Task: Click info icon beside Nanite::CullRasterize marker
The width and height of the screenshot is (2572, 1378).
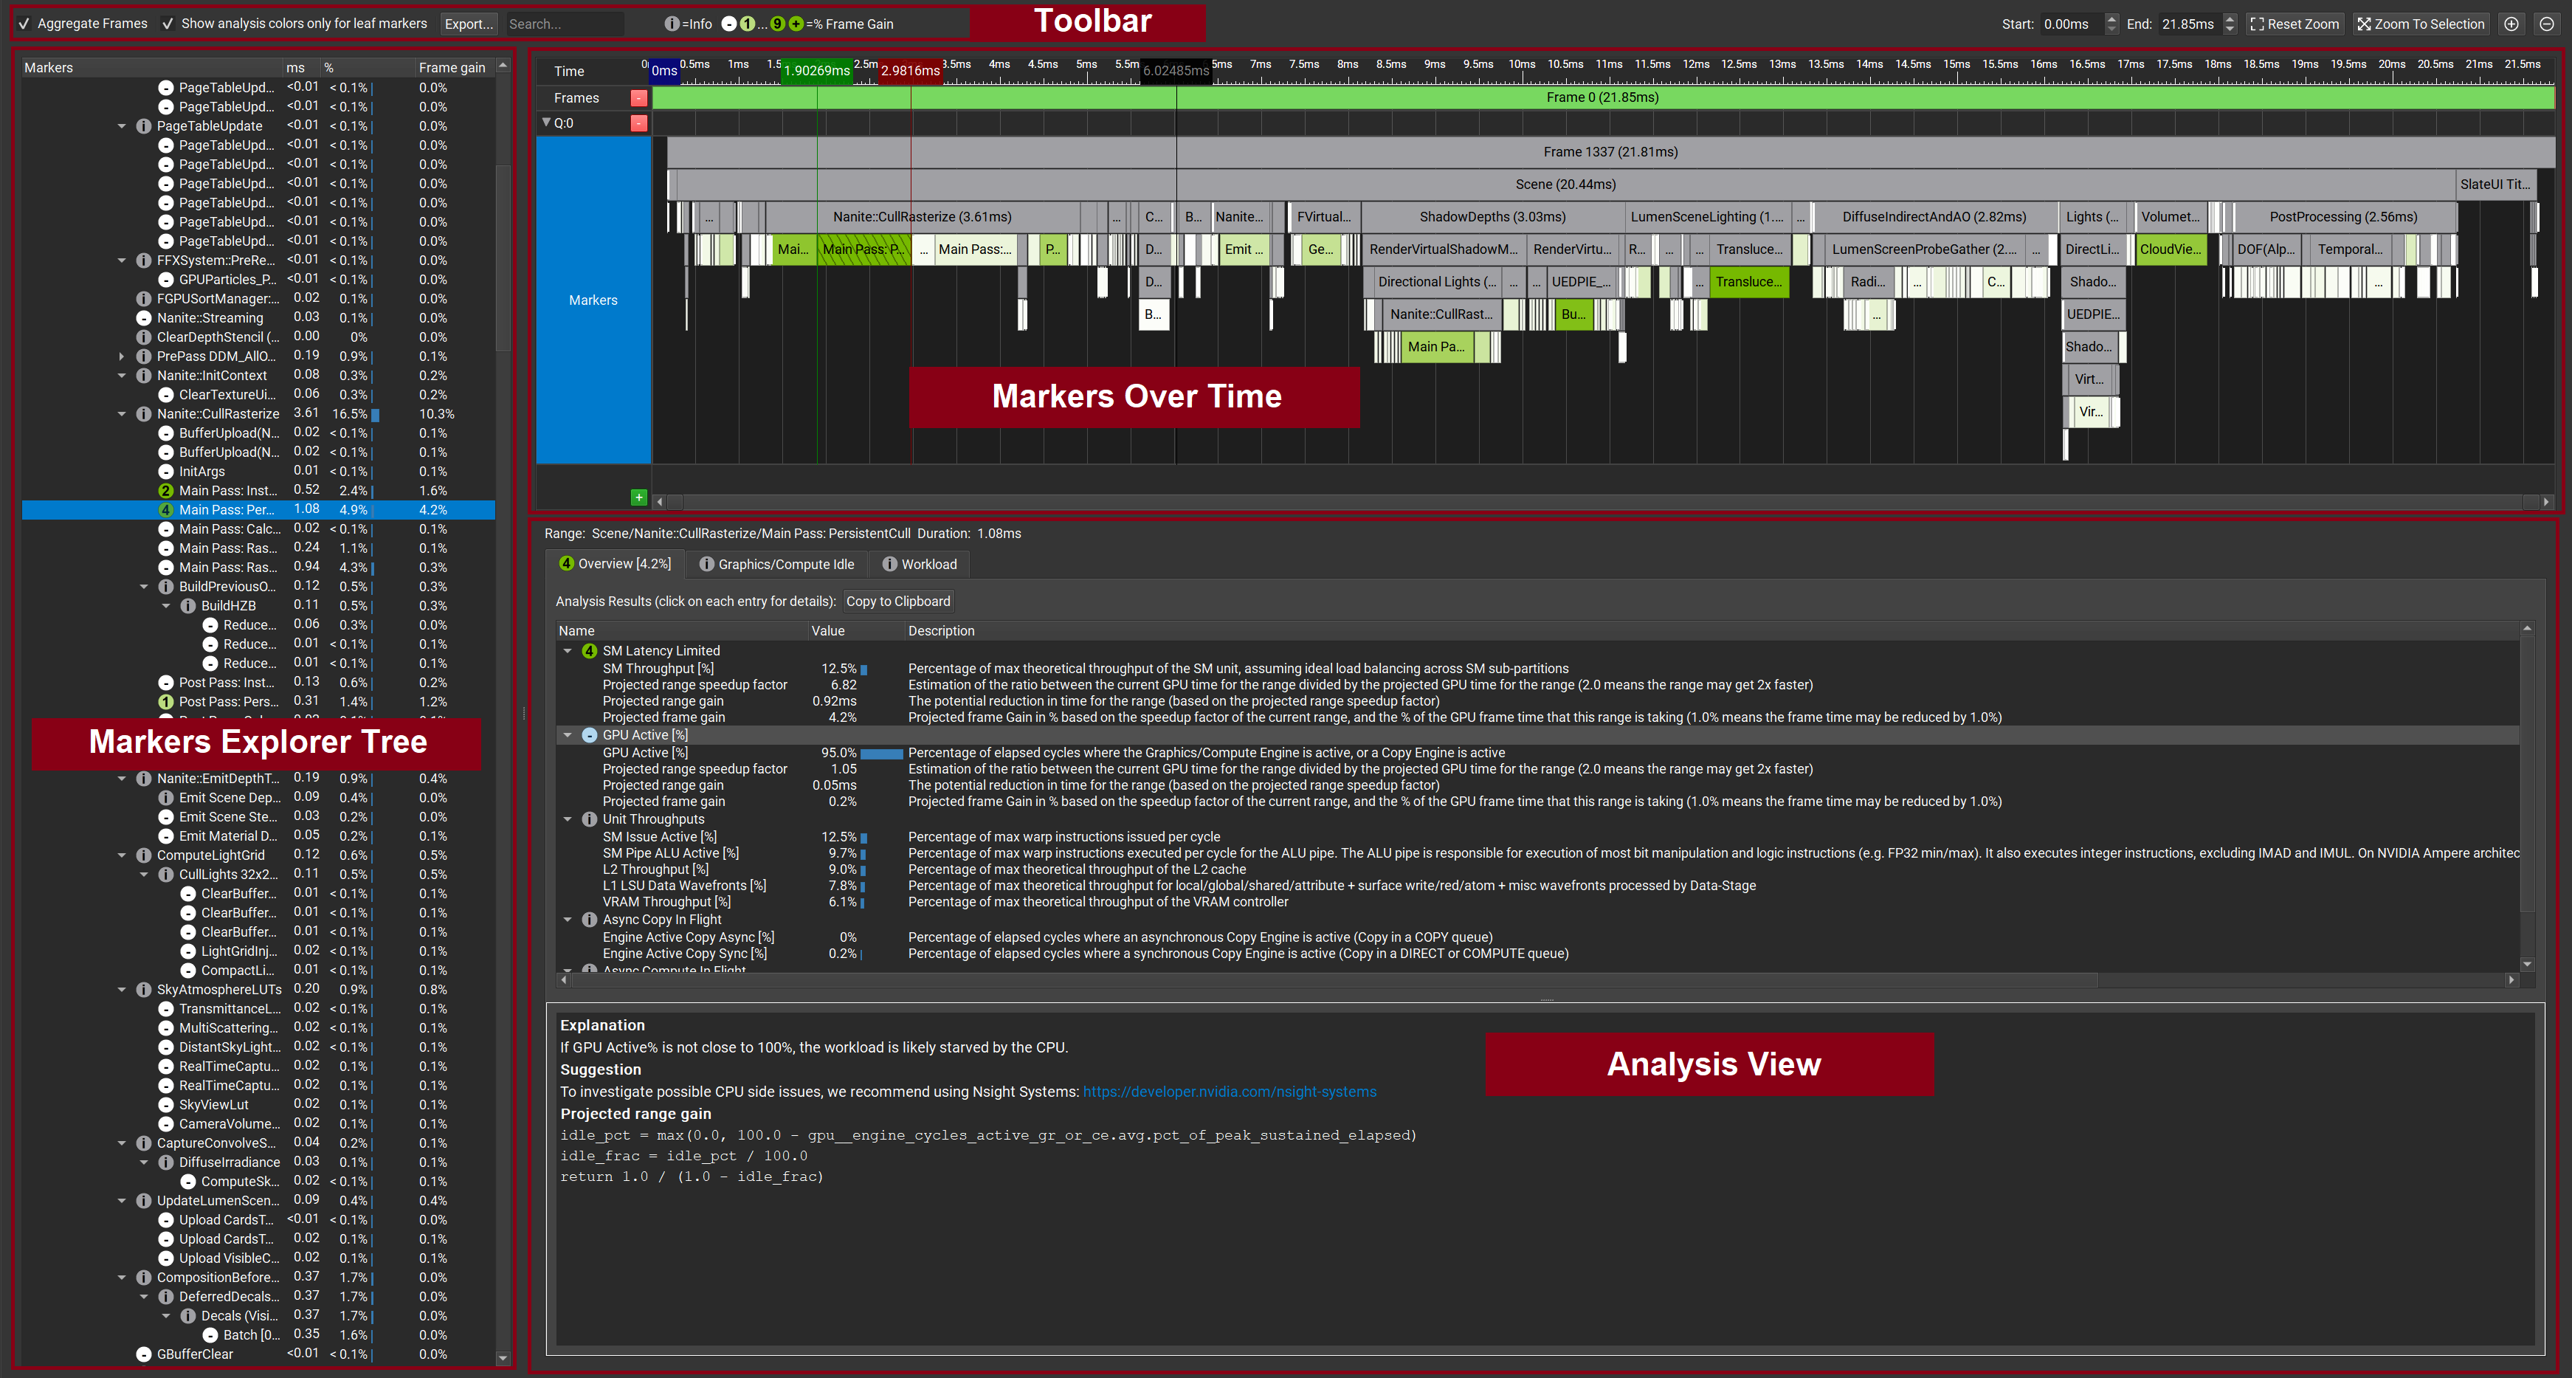Action: 144,413
